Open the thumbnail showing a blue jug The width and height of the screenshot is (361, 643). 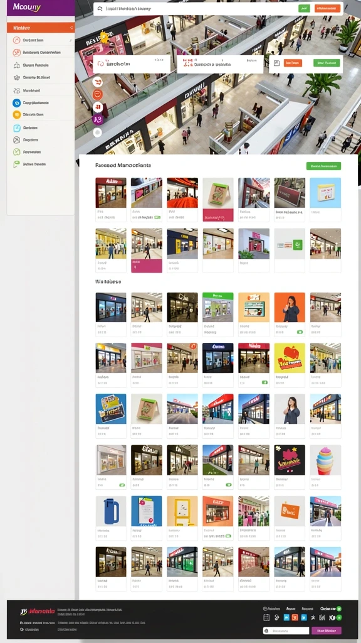click(x=111, y=511)
